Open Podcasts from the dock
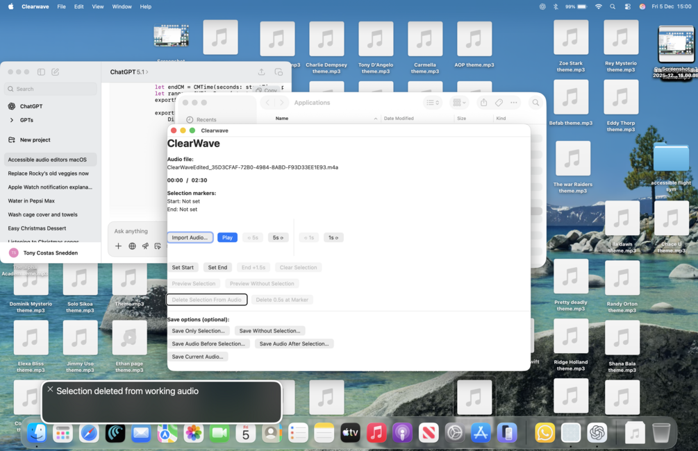This screenshot has height=451, width=698. [402, 433]
